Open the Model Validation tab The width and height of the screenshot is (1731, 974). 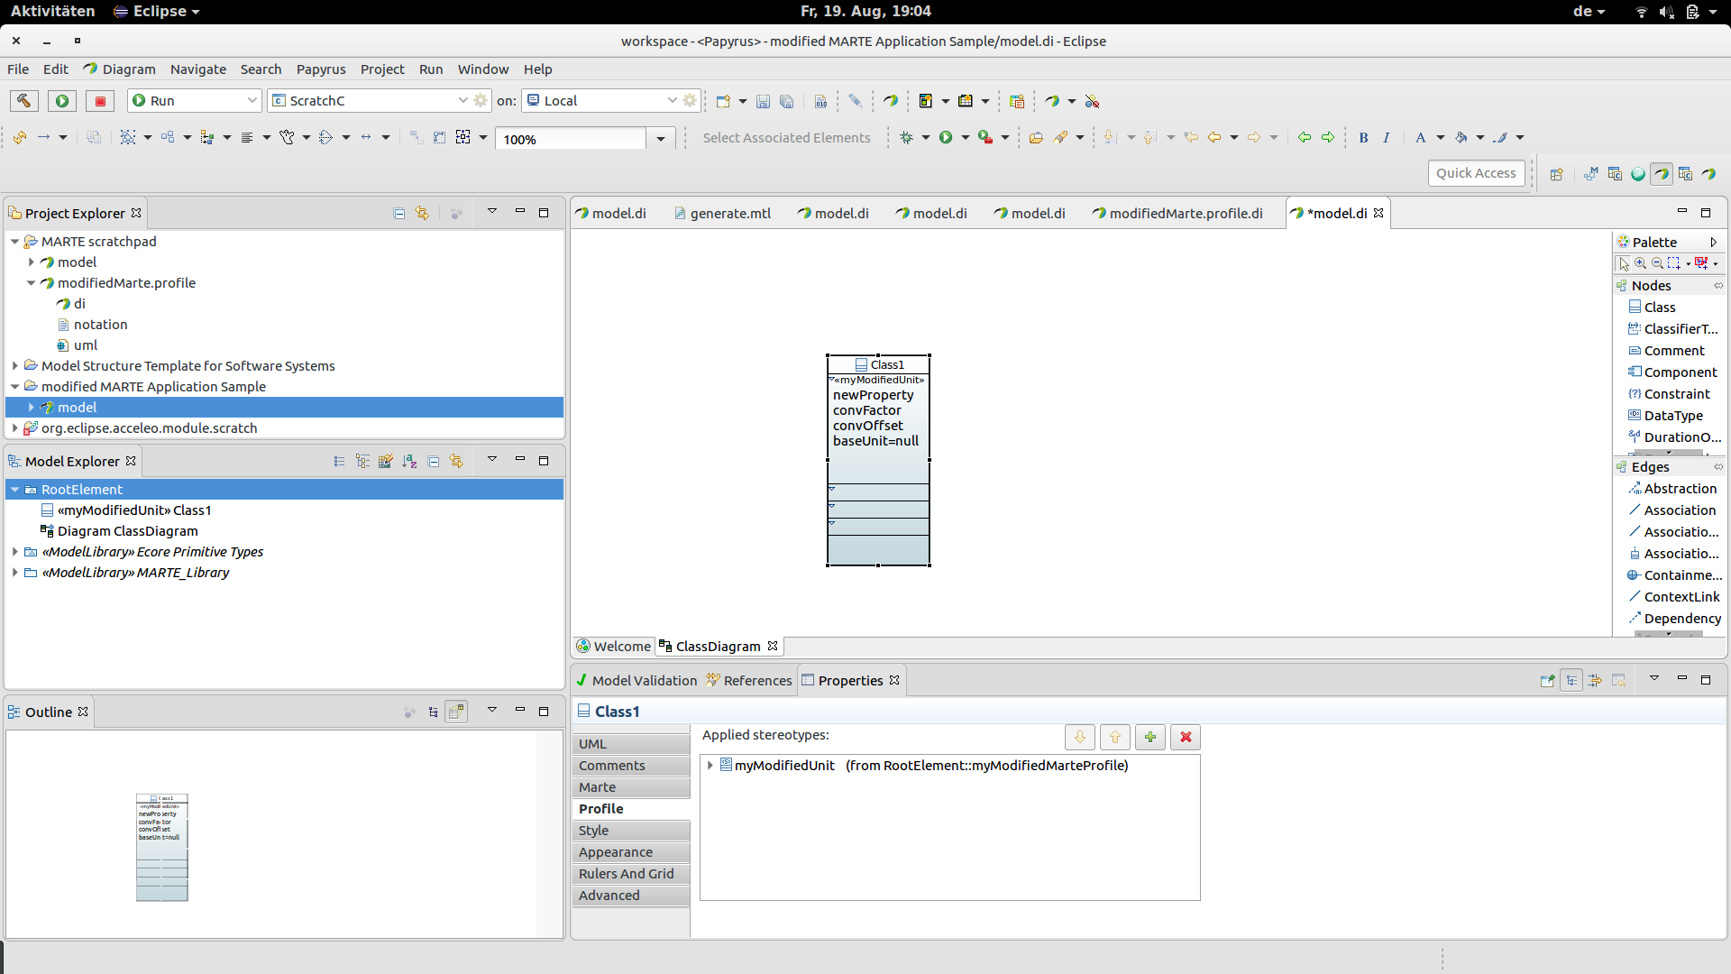[x=637, y=681]
